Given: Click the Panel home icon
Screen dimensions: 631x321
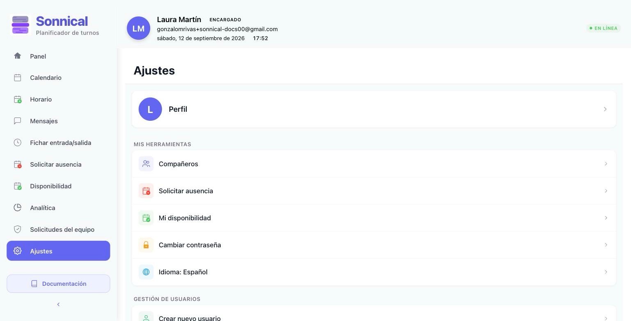Looking at the screenshot, I should [x=17, y=56].
